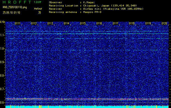Click the 1.1 frequency axis label
The image size is (171, 108).
tap(2, 35)
